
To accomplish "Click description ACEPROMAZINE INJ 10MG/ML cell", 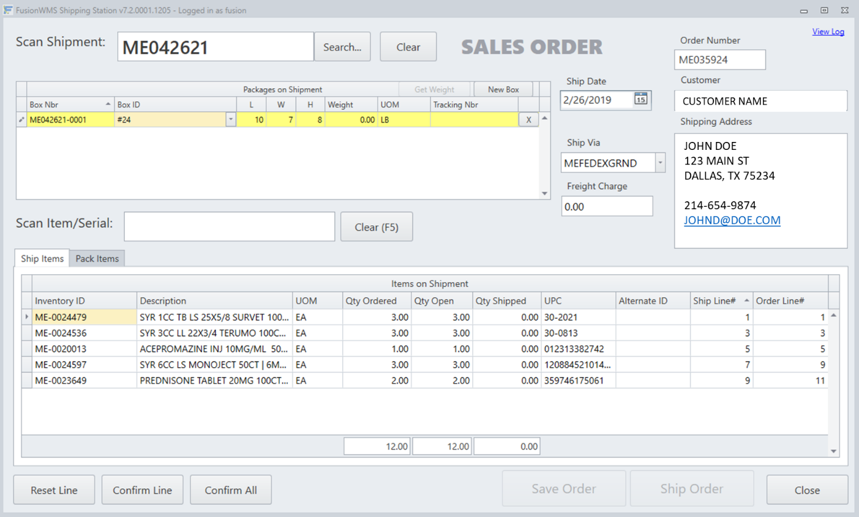I will coord(214,349).
